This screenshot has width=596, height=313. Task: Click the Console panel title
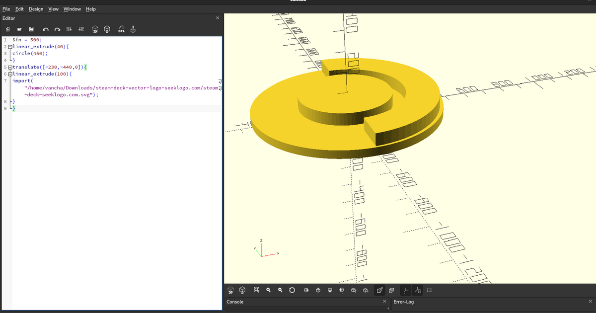click(x=235, y=302)
